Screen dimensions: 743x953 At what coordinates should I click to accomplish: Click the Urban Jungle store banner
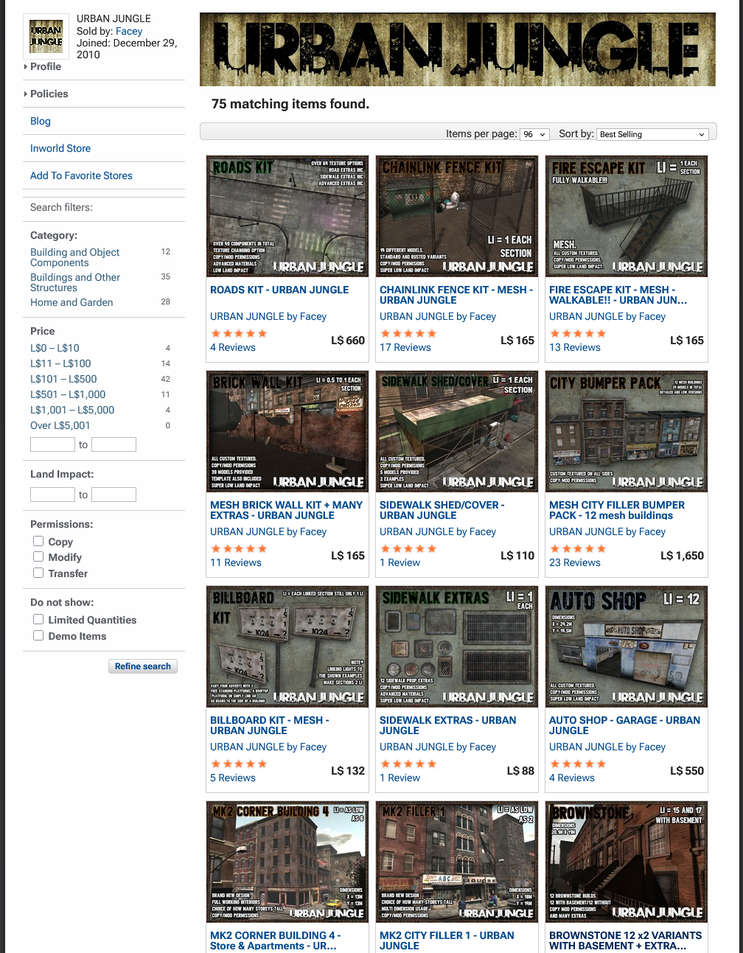coord(458,49)
